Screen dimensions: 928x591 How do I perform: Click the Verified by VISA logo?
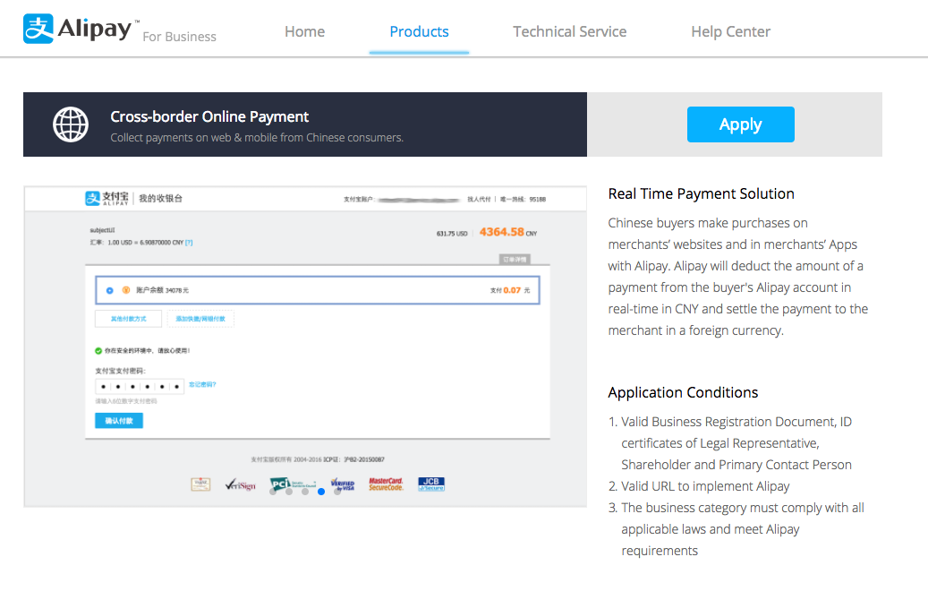pyautogui.click(x=344, y=484)
